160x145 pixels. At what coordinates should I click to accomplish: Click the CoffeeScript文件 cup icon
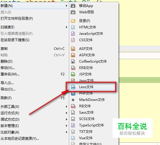(73, 61)
